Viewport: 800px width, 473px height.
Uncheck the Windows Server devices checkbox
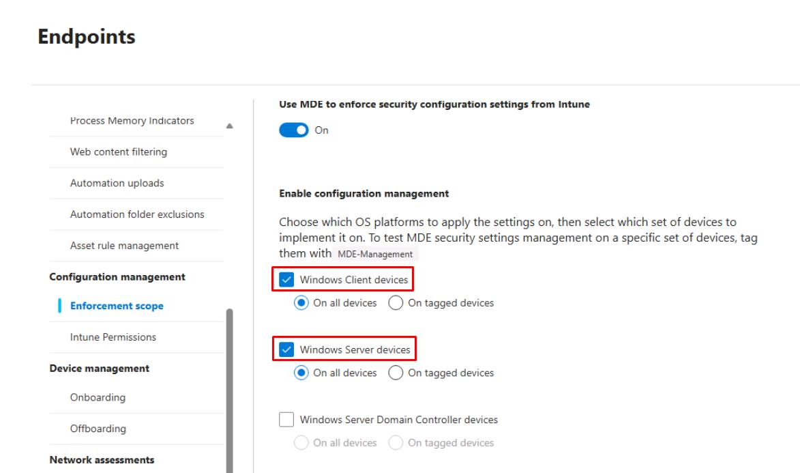[287, 350]
